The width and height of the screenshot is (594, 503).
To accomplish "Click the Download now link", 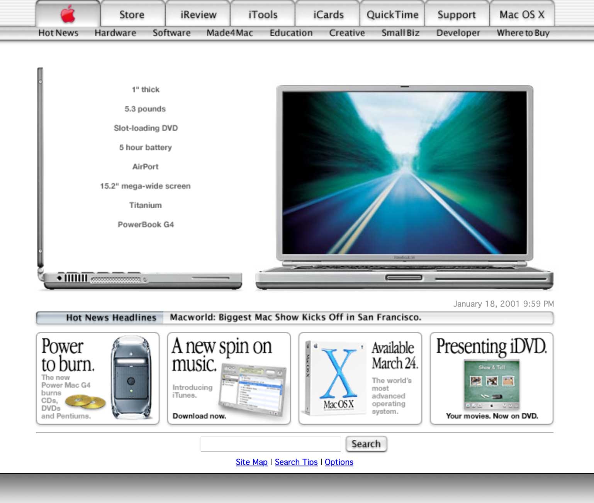I will [x=200, y=416].
